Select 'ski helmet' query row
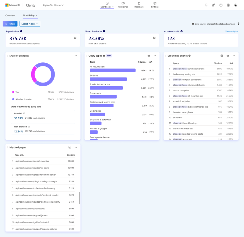244x237 pixels. pos(201,118)
